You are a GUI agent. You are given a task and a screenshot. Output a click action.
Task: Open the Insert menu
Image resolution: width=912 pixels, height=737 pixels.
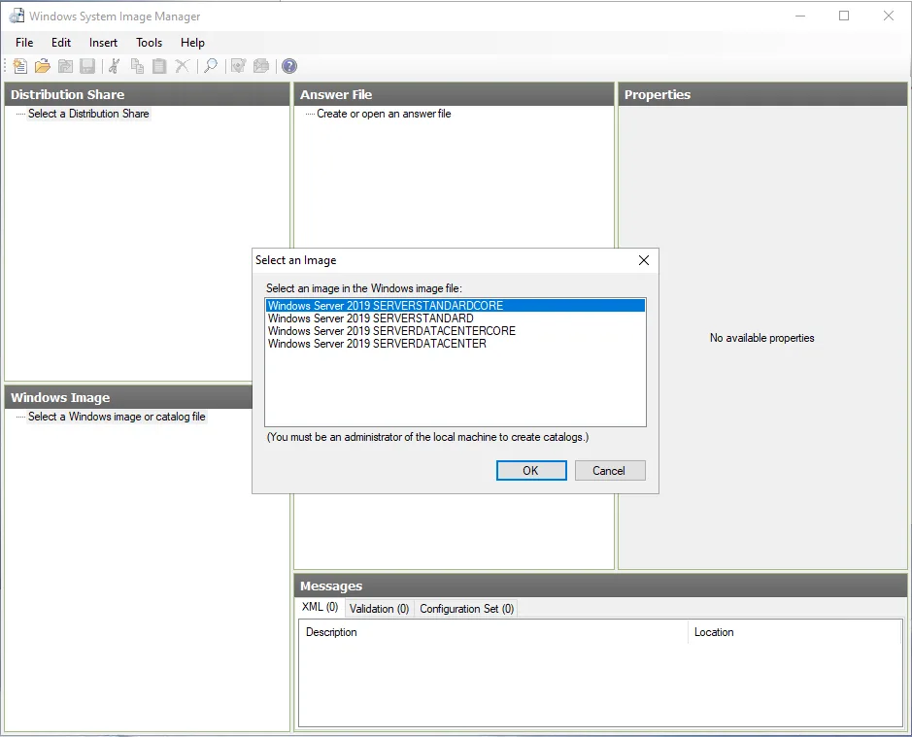coord(103,43)
